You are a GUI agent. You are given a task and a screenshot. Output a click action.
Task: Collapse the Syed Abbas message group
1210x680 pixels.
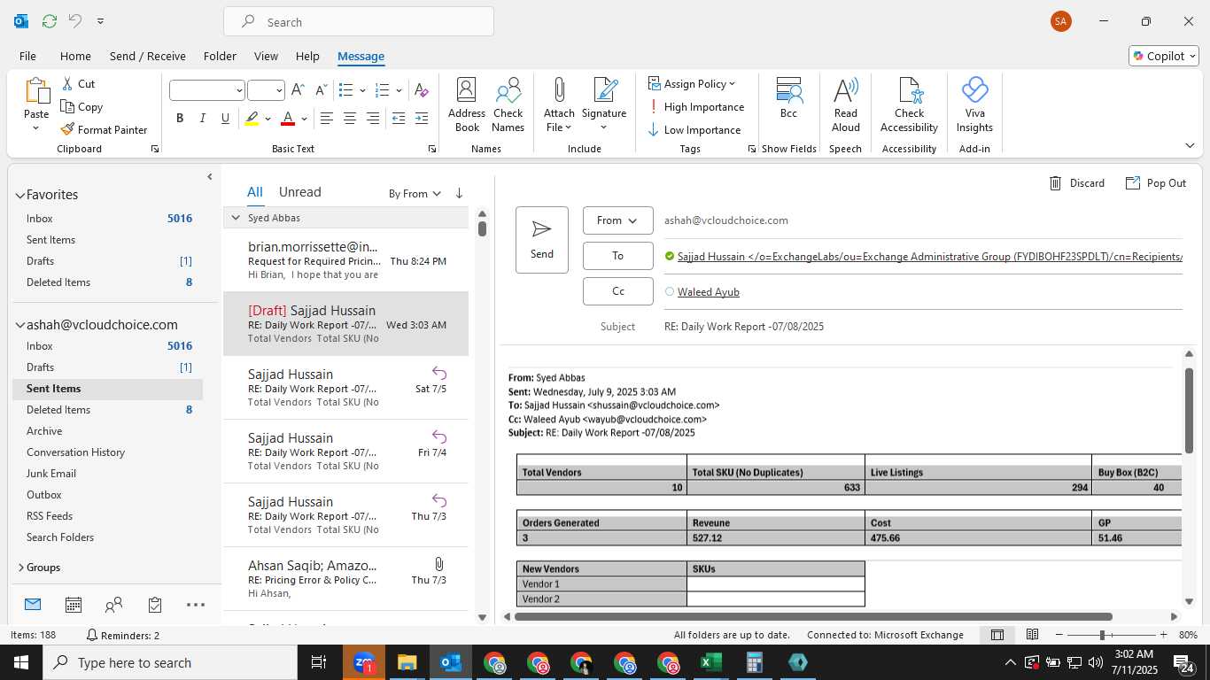(236, 218)
